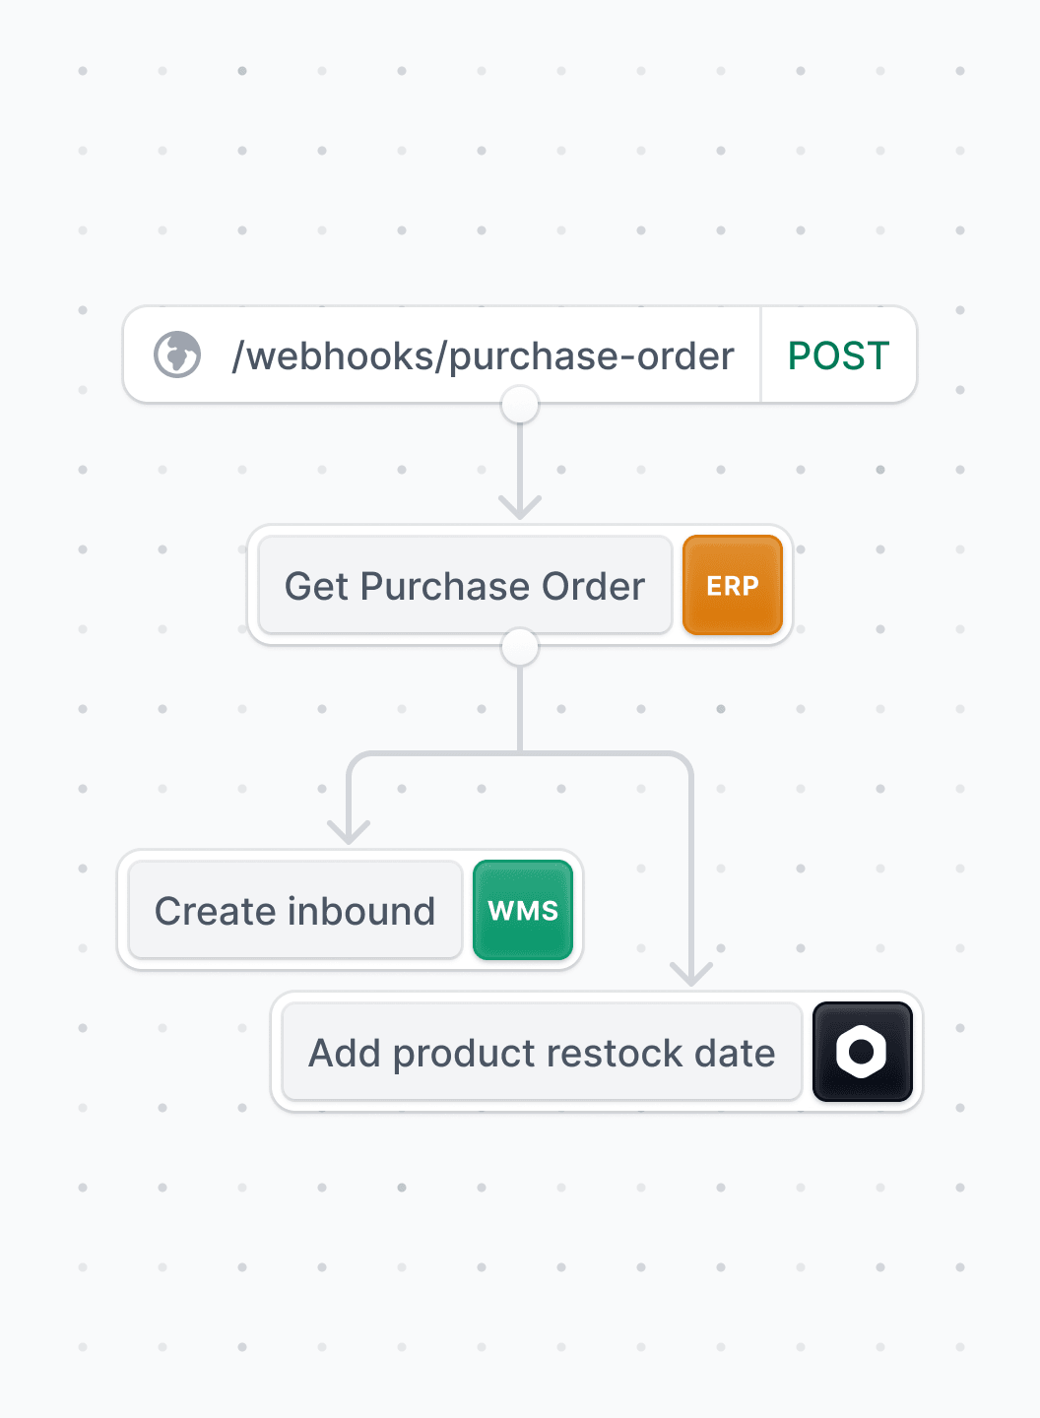Viewport: 1040px width, 1418px height.
Task: Click arrowhead pointing into Create inbound
Action: coord(349,832)
